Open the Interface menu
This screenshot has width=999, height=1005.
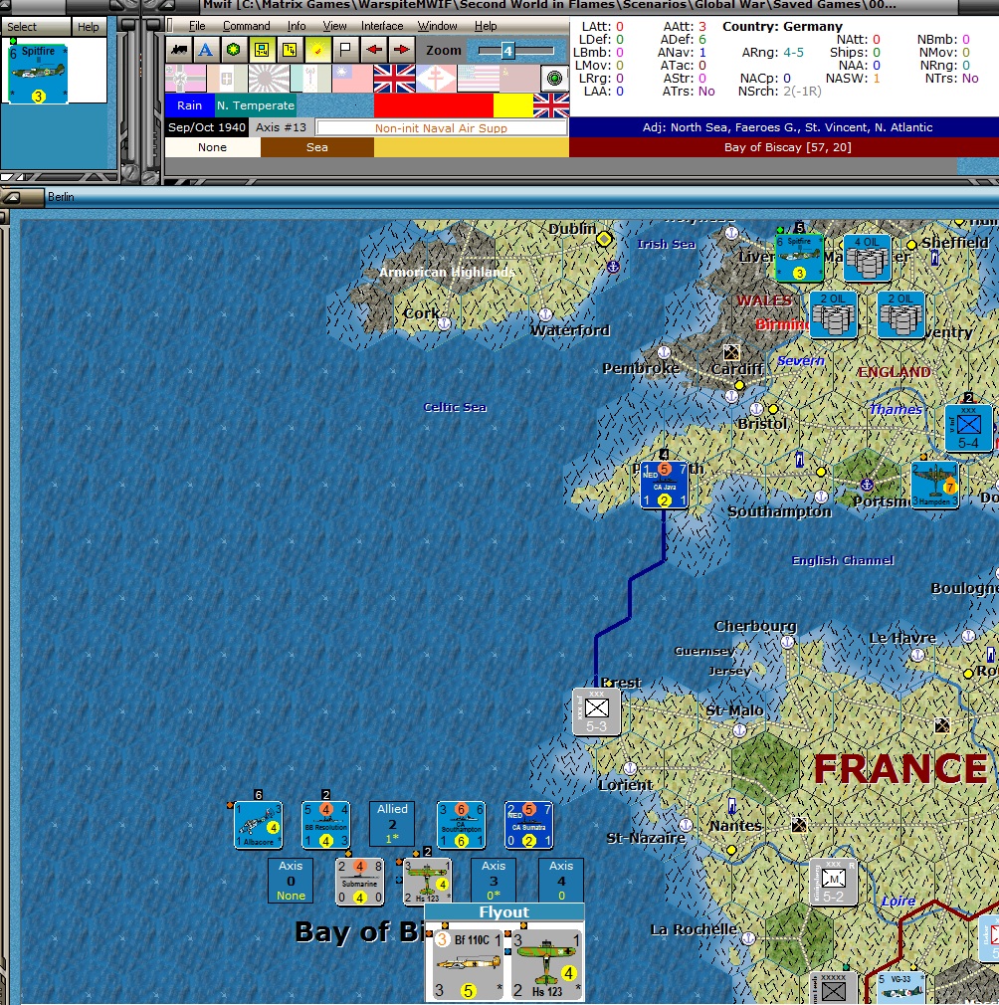(382, 26)
